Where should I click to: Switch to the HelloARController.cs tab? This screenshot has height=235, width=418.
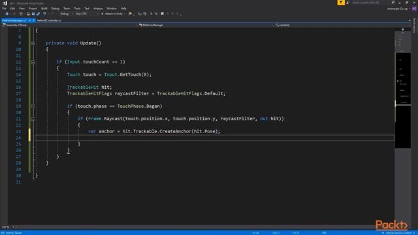click(49, 20)
